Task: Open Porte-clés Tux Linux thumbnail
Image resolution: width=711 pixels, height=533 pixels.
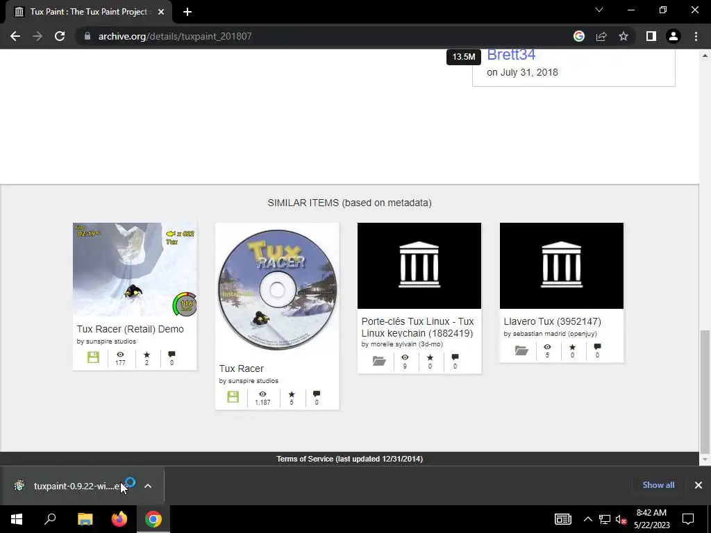Action: pyautogui.click(x=419, y=266)
